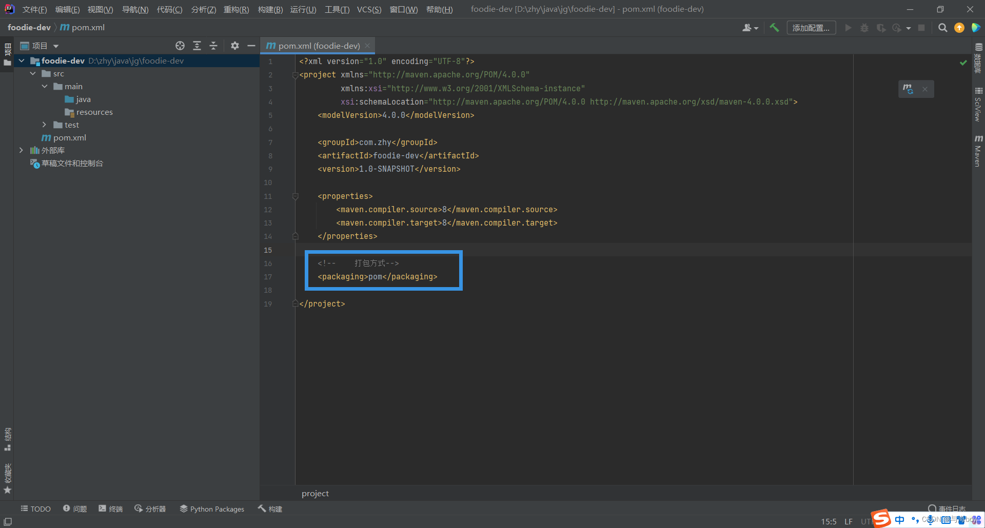The width and height of the screenshot is (985, 528).
Task: Click Expand All icon in project panel
Action: click(197, 46)
